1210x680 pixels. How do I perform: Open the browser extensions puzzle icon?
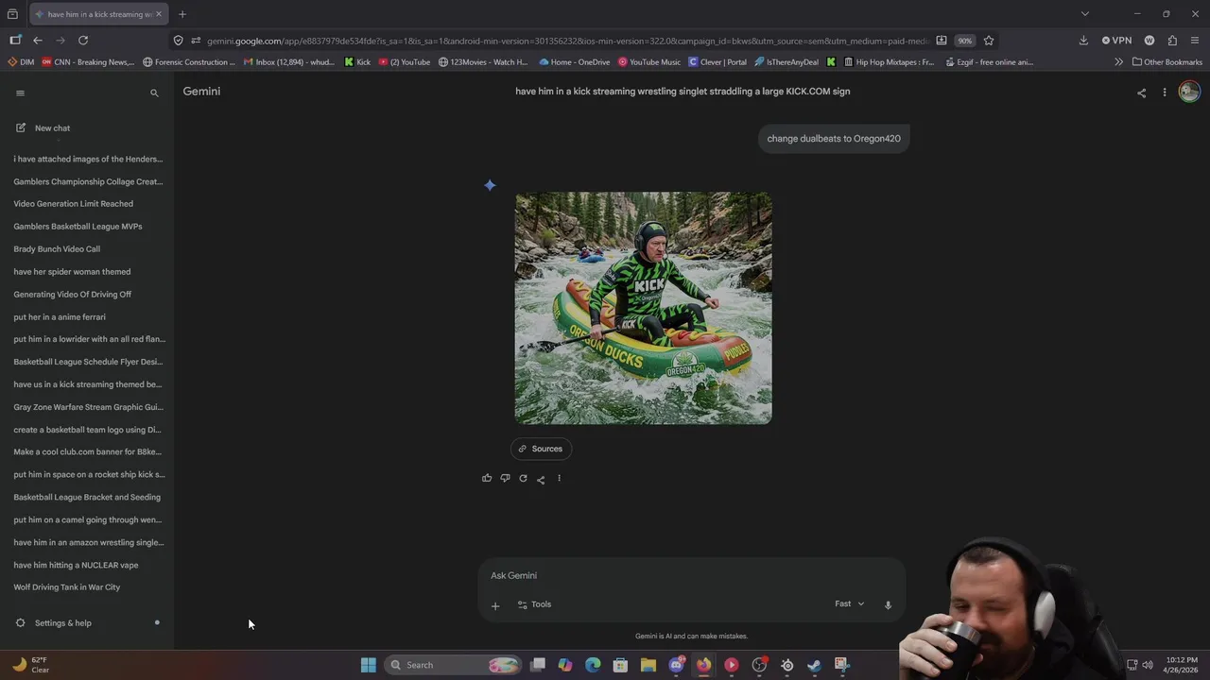tap(1172, 41)
